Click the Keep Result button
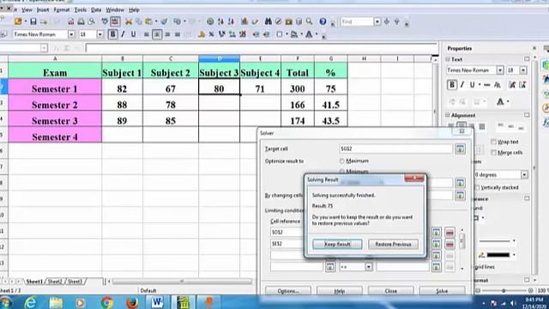549x309 pixels. [337, 244]
